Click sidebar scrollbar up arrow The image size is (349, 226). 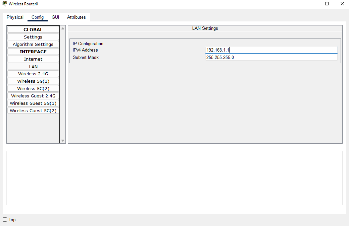(x=63, y=28)
